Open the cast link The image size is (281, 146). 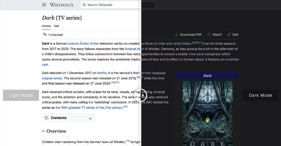coord(45,65)
